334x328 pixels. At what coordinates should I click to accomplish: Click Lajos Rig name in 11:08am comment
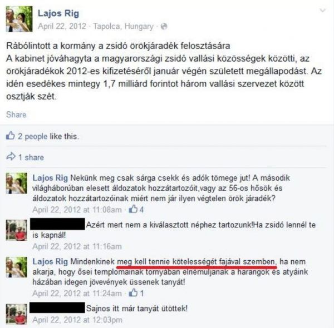pyautogui.click(x=50, y=178)
